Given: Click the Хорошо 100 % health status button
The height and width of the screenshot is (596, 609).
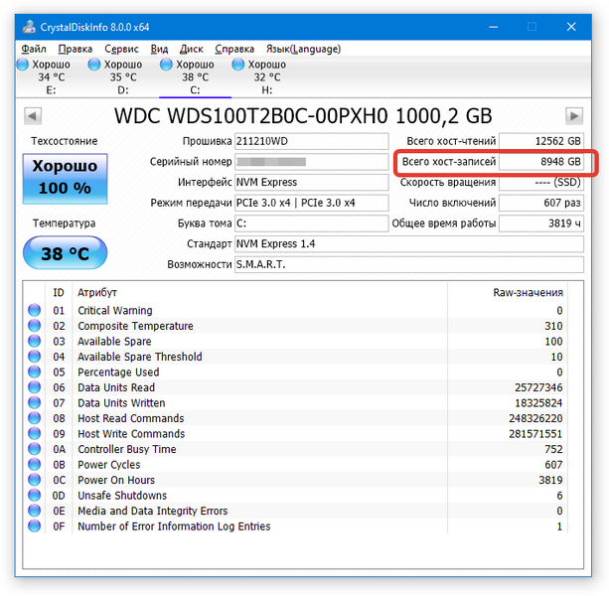Looking at the screenshot, I should pos(65,179).
